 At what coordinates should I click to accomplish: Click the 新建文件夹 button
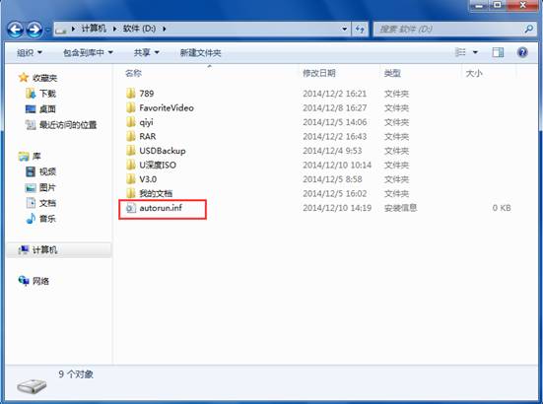pyautogui.click(x=200, y=52)
